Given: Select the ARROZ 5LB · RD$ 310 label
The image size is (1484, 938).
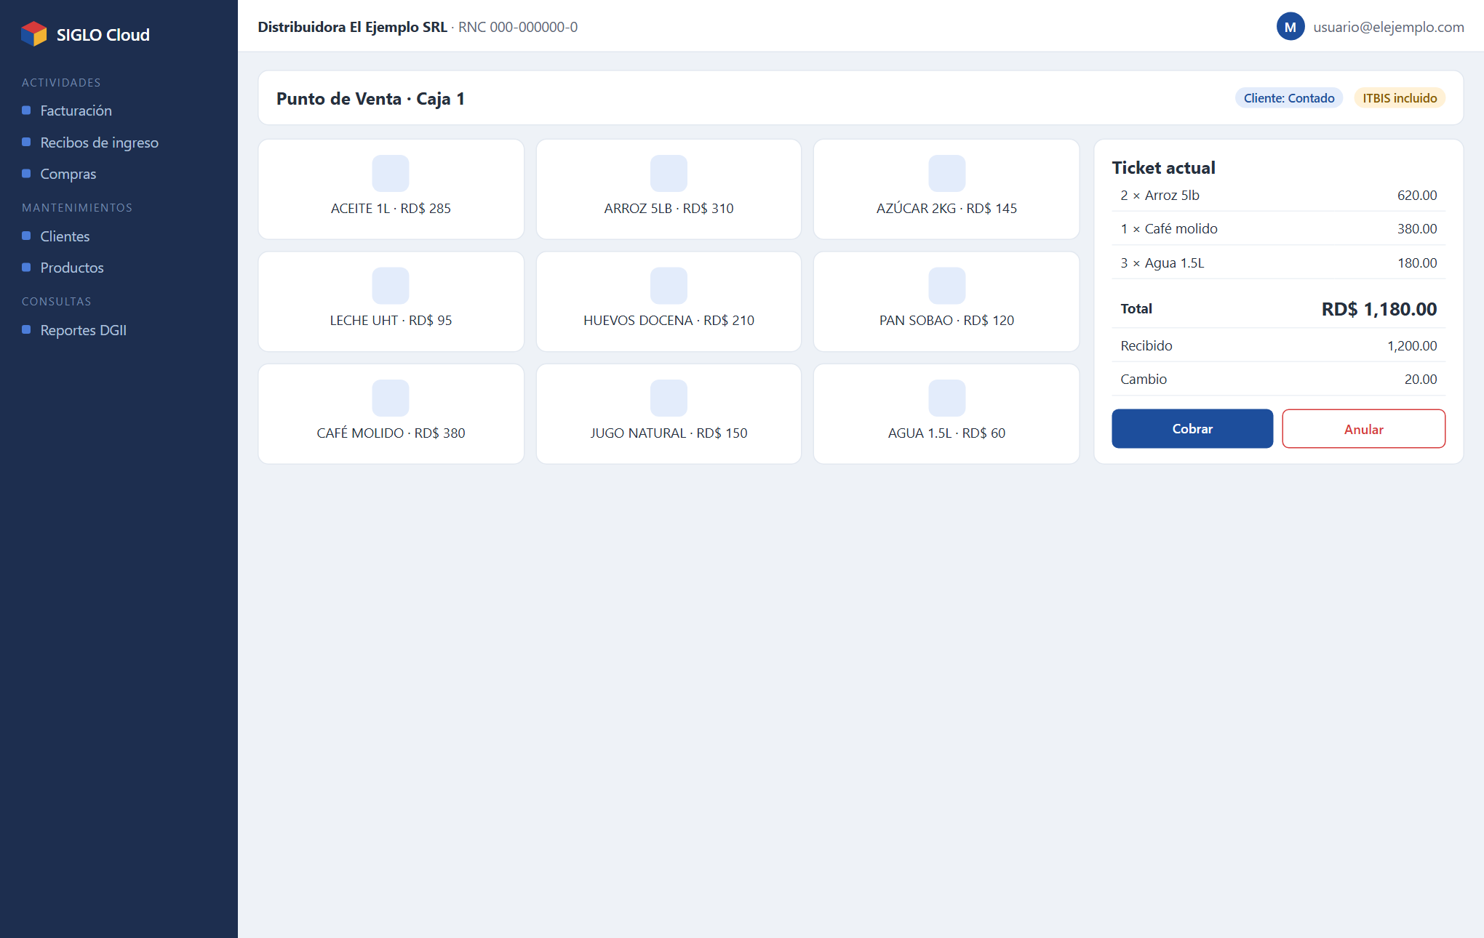Looking at the screenshot, I should click(x=669, y=209).
